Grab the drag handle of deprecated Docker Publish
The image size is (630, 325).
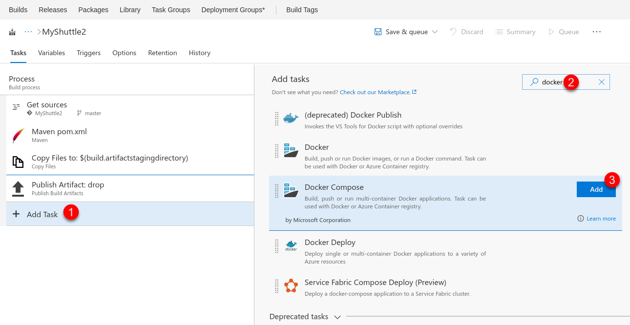276,119
